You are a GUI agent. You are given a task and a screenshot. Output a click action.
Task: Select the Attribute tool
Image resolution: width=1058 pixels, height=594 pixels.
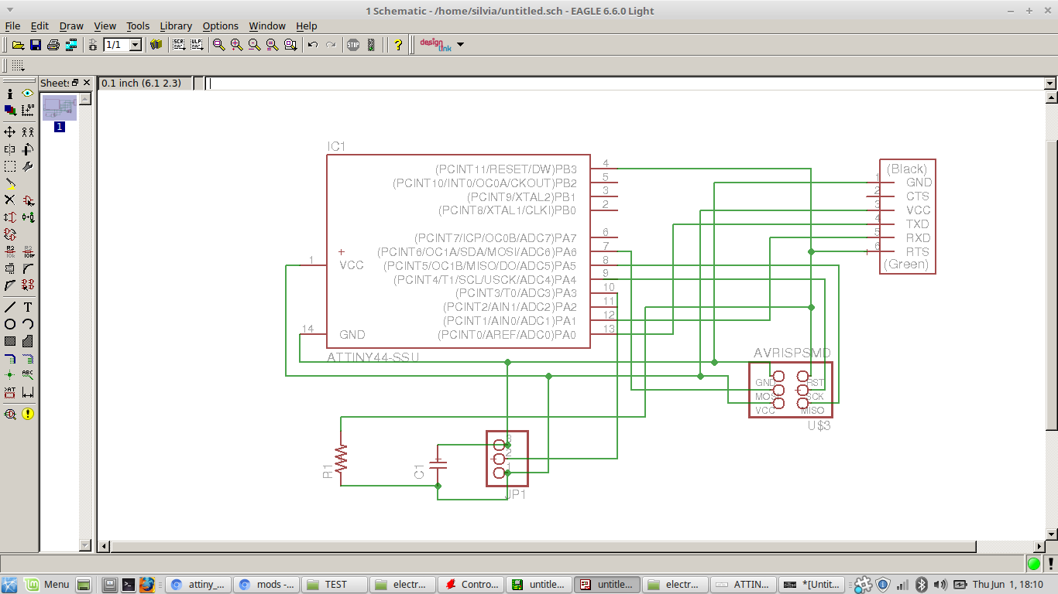tap(10, 392)
